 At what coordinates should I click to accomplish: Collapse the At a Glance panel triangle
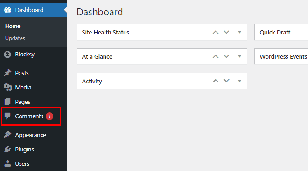click(240, 56)
